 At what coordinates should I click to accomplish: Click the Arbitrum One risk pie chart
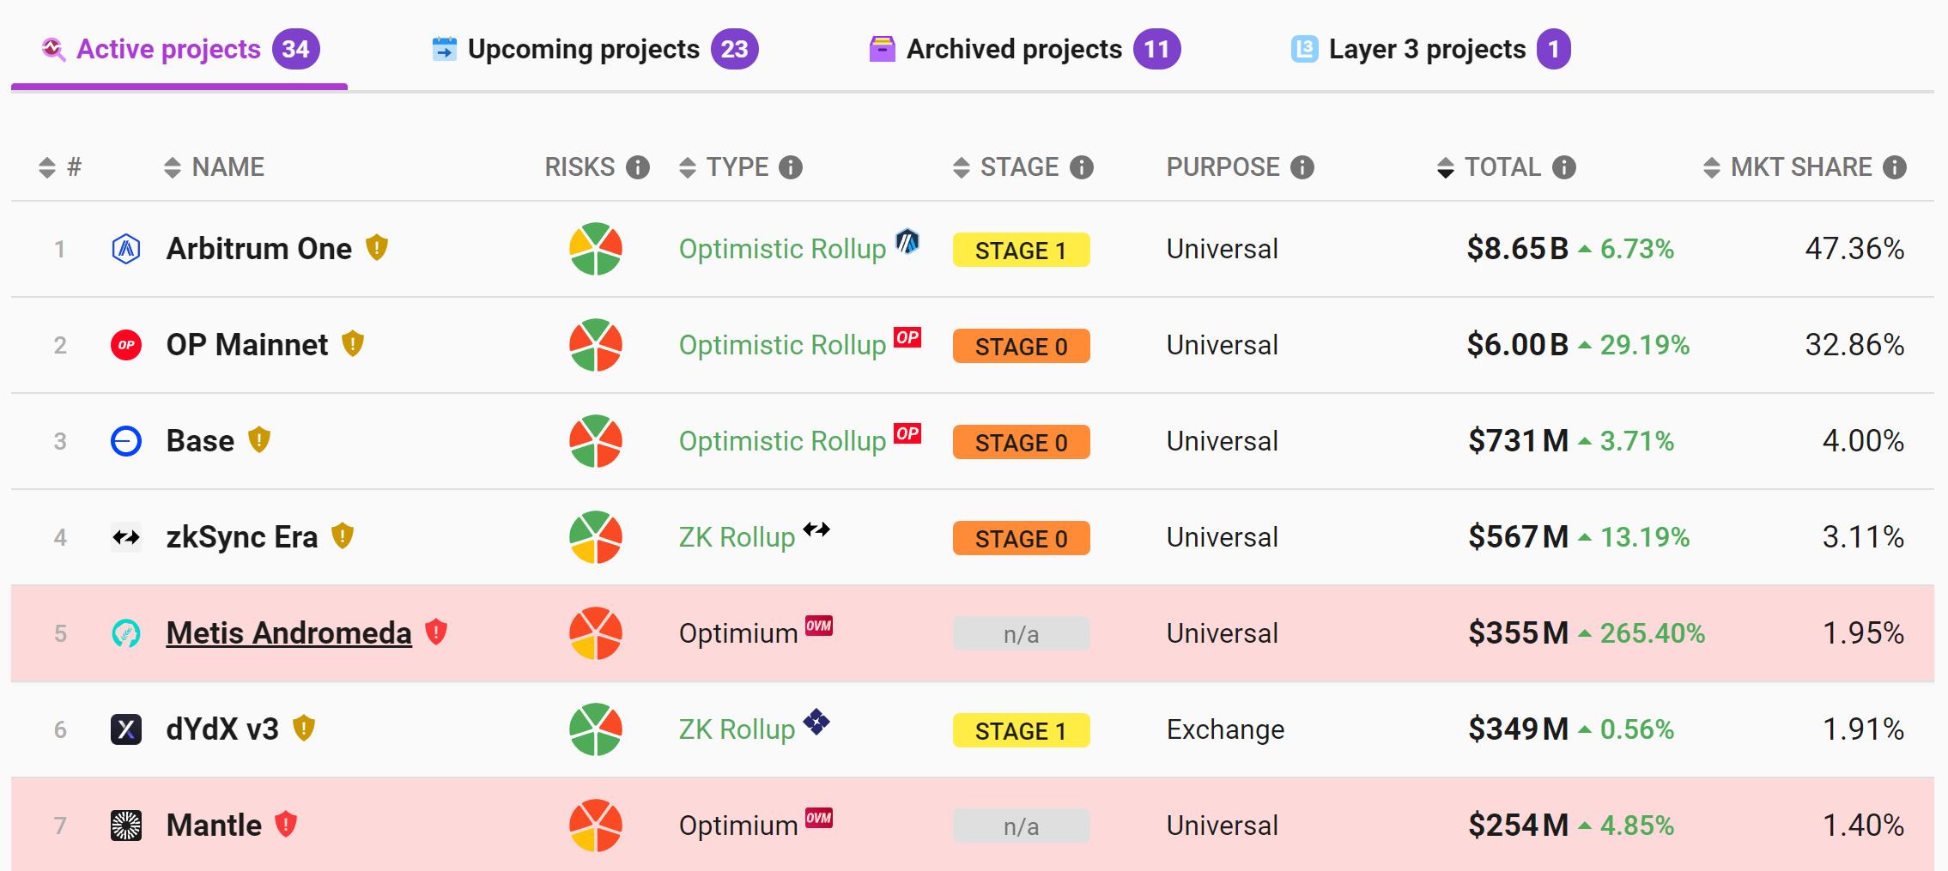point(595,249)
